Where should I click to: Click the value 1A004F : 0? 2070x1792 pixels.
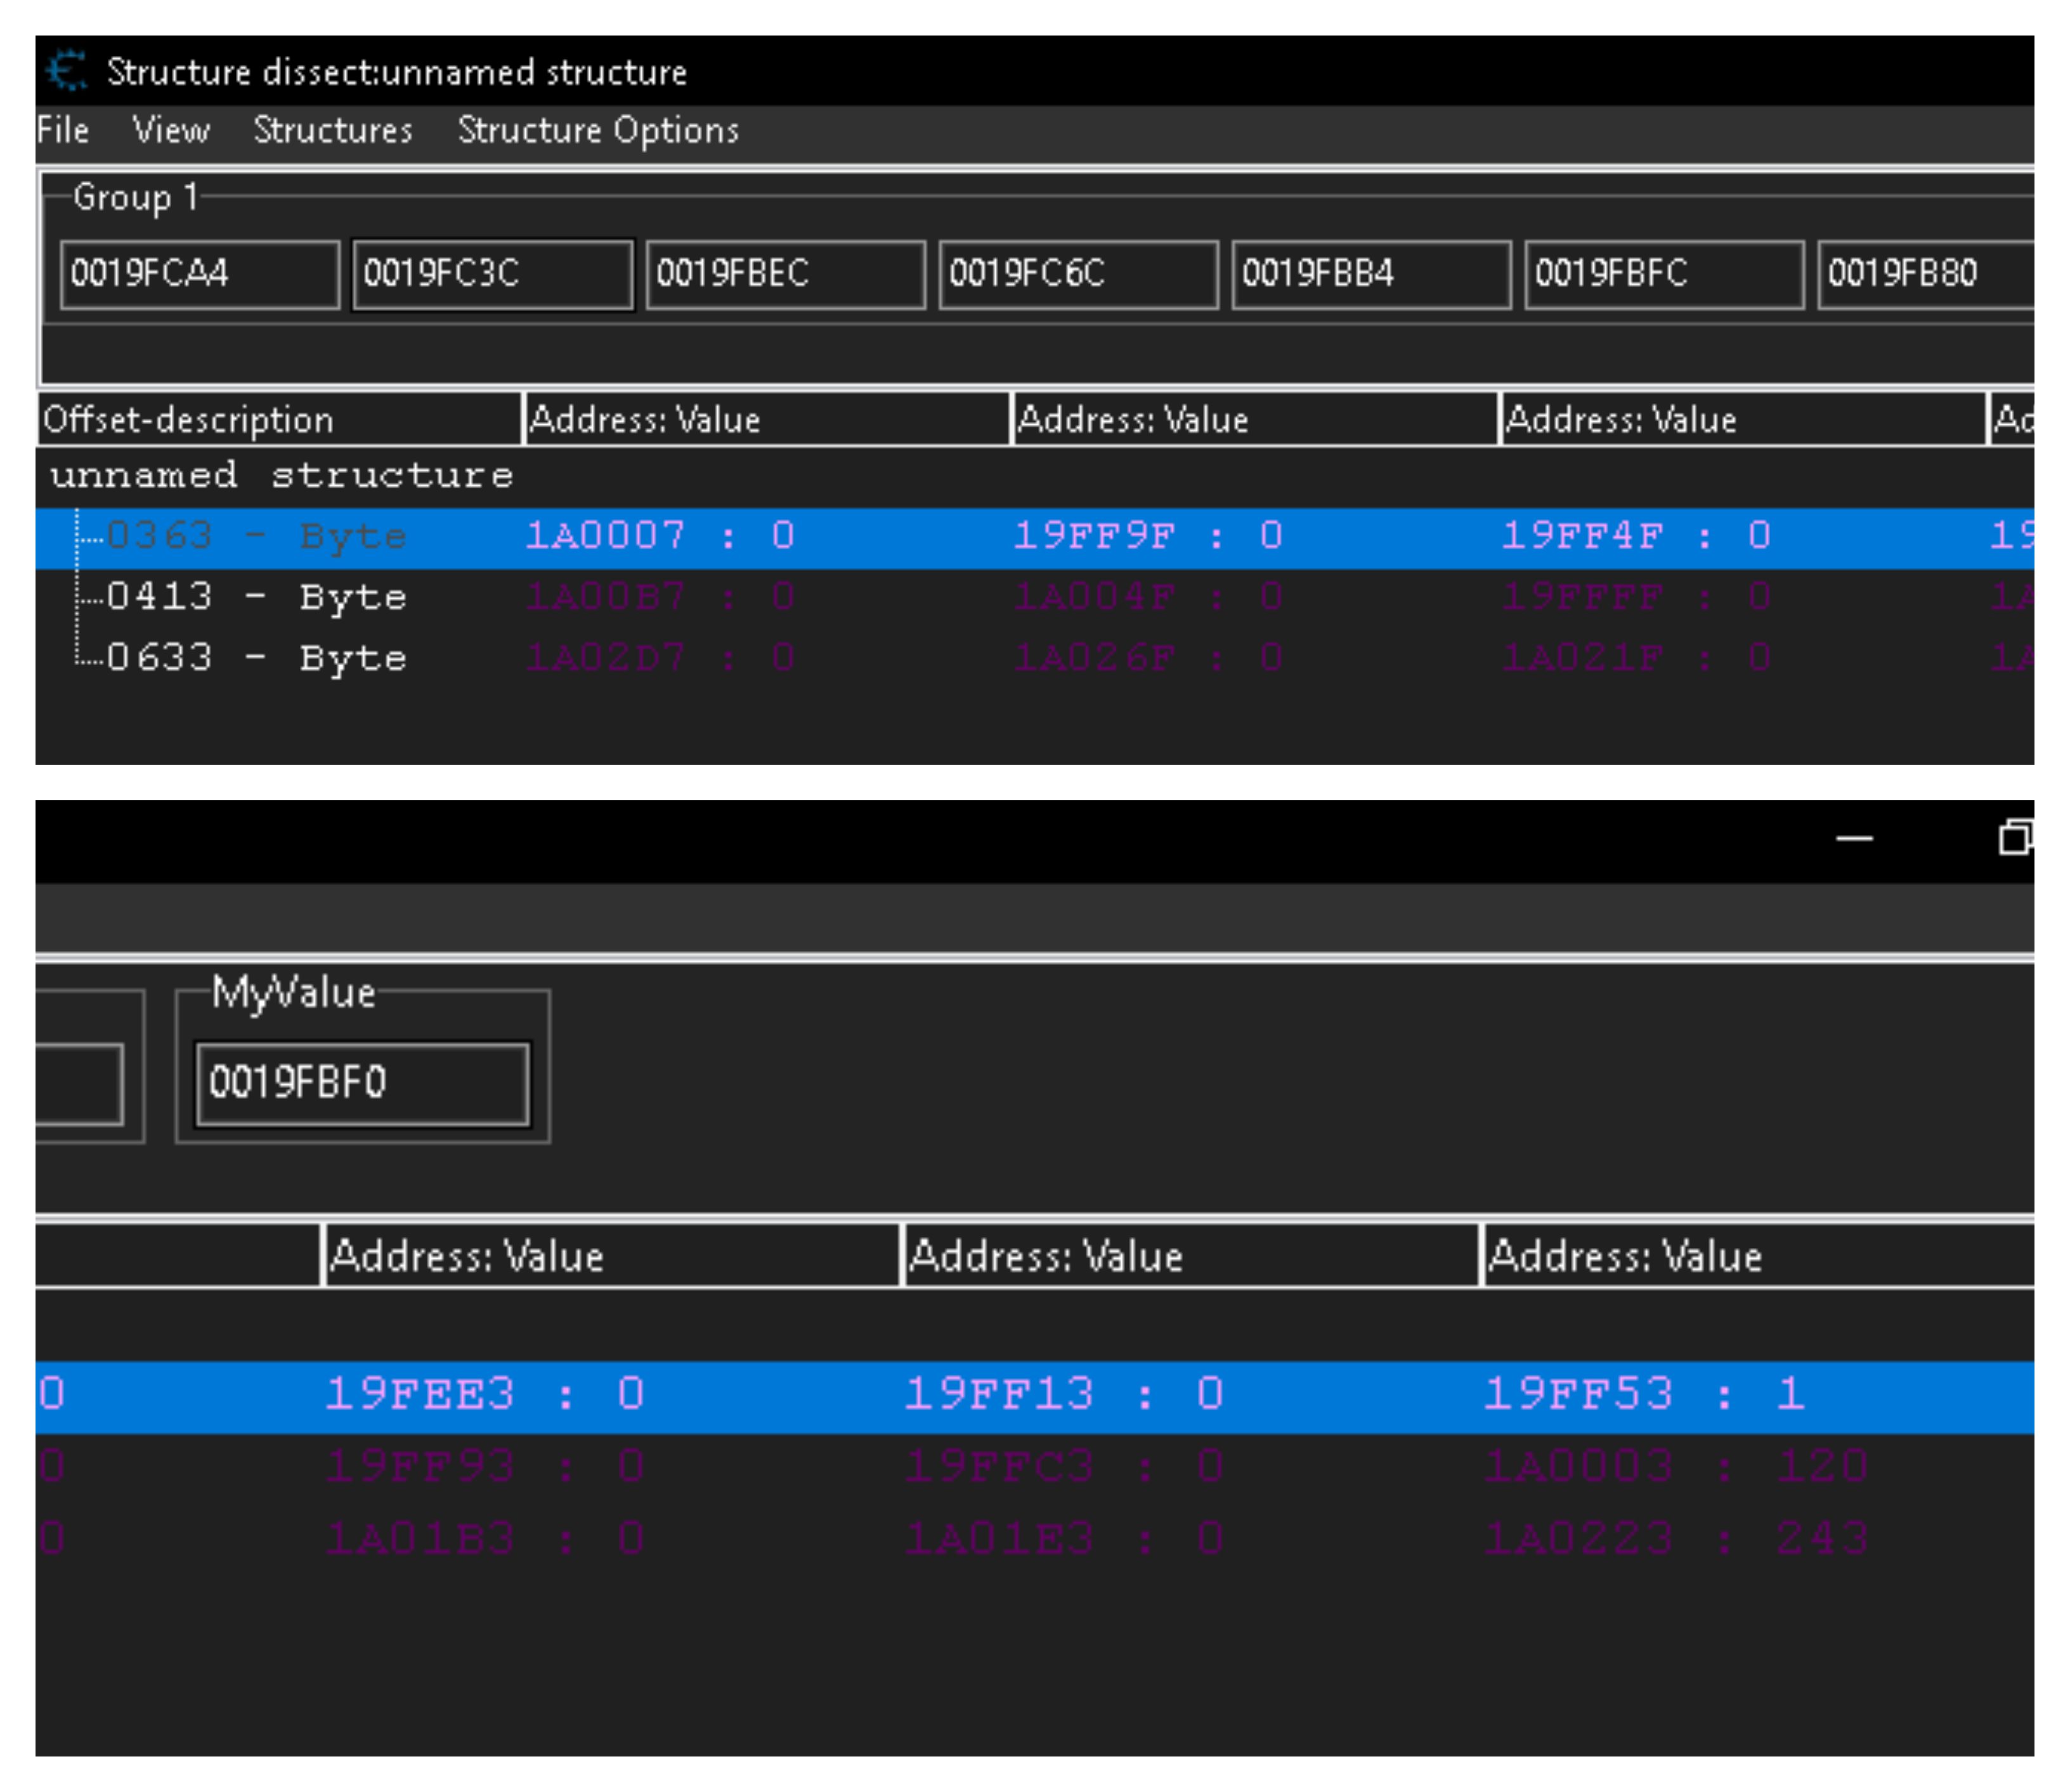coord(1148,598)
